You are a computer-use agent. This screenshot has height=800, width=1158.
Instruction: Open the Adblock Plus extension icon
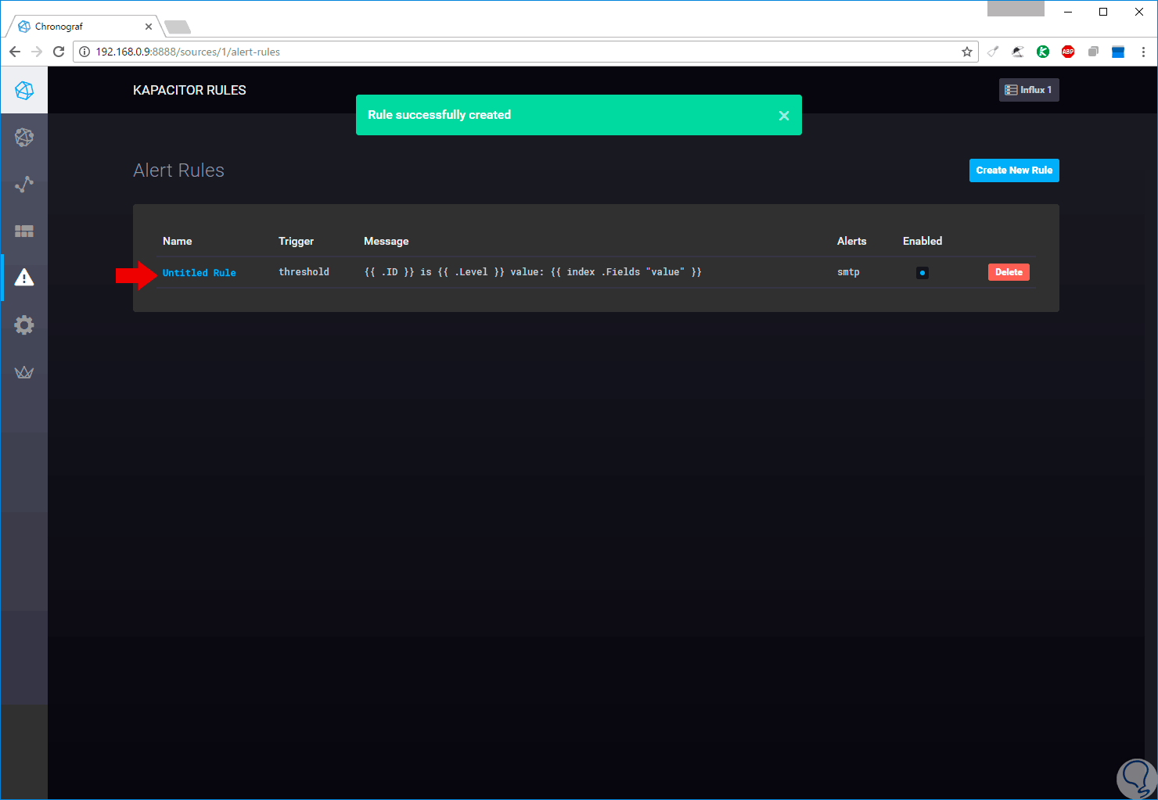1068,52
